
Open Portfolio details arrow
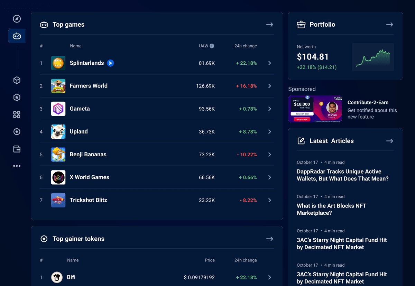coord(390,25)
